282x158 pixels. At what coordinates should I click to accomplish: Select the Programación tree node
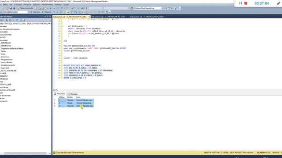(7, 60)
